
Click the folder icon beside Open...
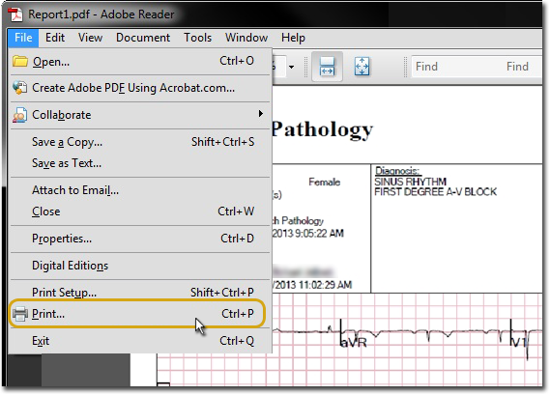coord(20,61)
